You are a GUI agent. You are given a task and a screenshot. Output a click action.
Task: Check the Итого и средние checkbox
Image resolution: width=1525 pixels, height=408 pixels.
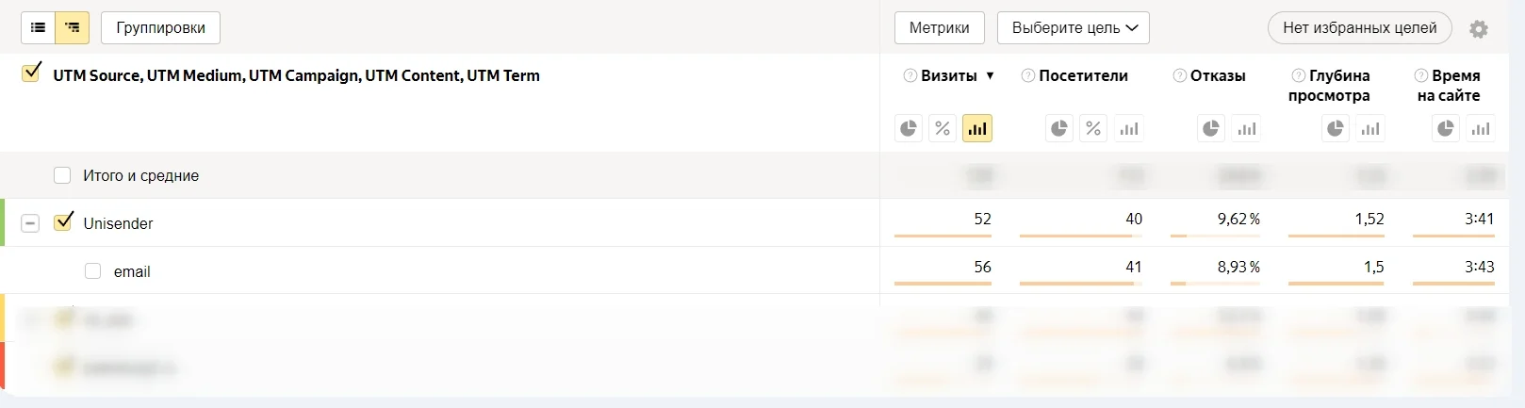pos(62,175)
